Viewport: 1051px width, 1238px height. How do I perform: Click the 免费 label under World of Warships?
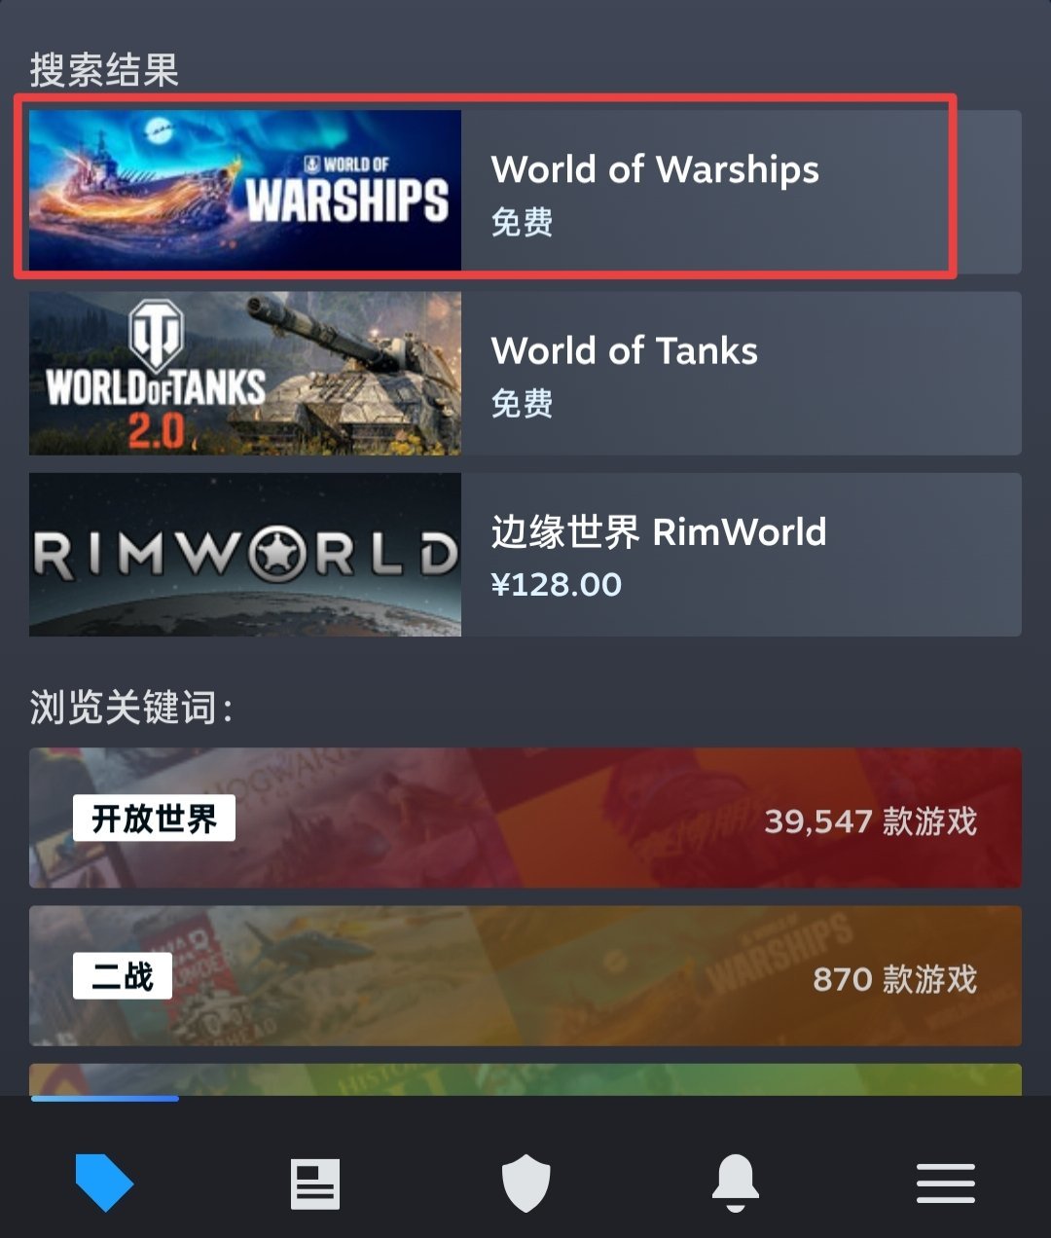523,222
